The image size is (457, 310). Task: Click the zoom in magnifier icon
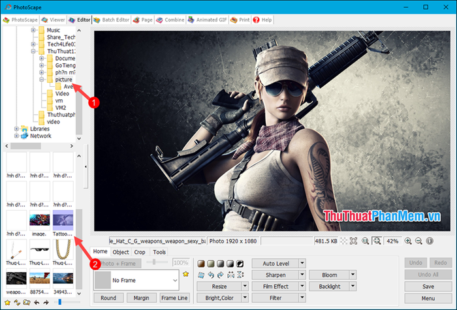point(408,241)
